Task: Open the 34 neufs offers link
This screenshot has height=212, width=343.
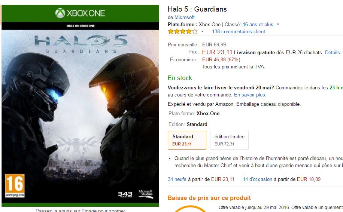Action: [x=177, y=179]
